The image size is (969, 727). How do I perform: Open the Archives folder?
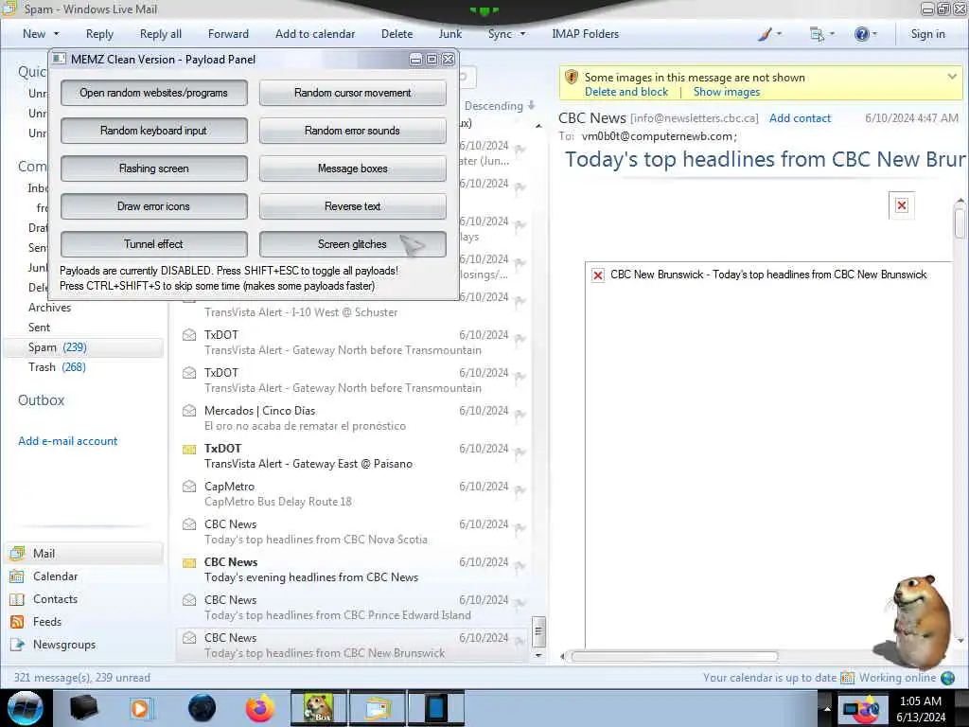pyautogui.click(x=49, y=308)
